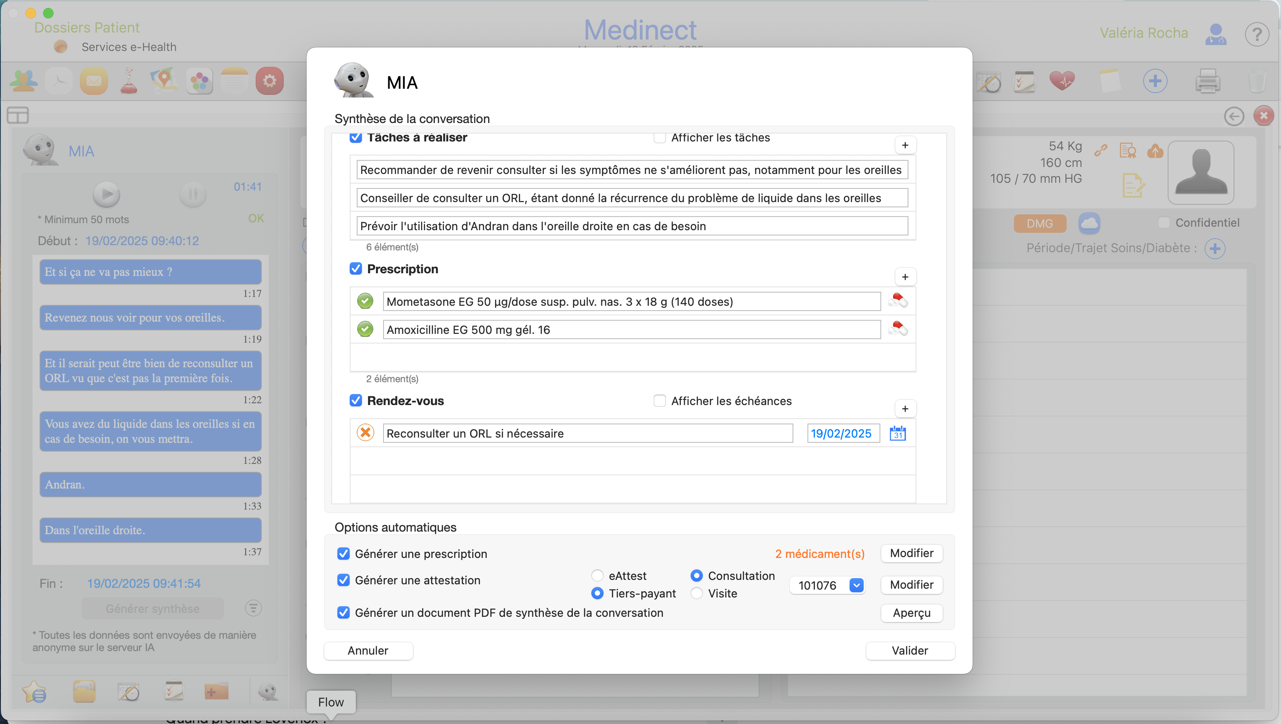The height and width of the screenshot is (724, 1281).
Task: Click the Valider button
Action: click(x=909, y=650)
